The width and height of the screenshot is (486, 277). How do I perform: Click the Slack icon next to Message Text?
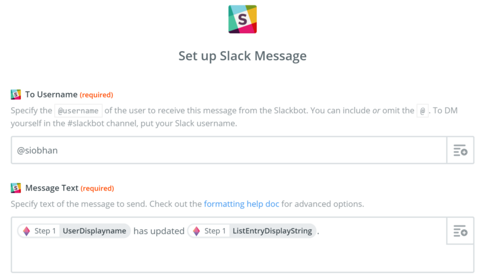tap(16, 188)
